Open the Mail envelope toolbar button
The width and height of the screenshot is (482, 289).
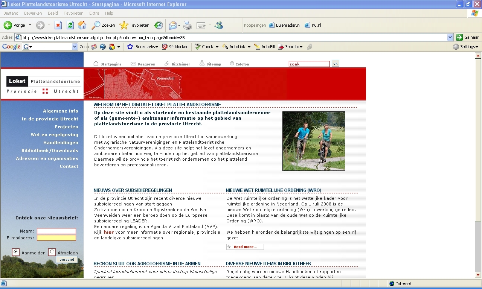173,25
